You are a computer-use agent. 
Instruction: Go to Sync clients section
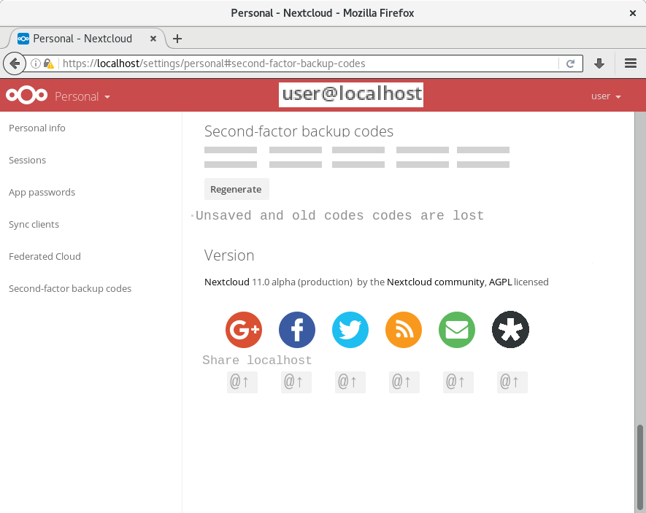click(34, 224)
